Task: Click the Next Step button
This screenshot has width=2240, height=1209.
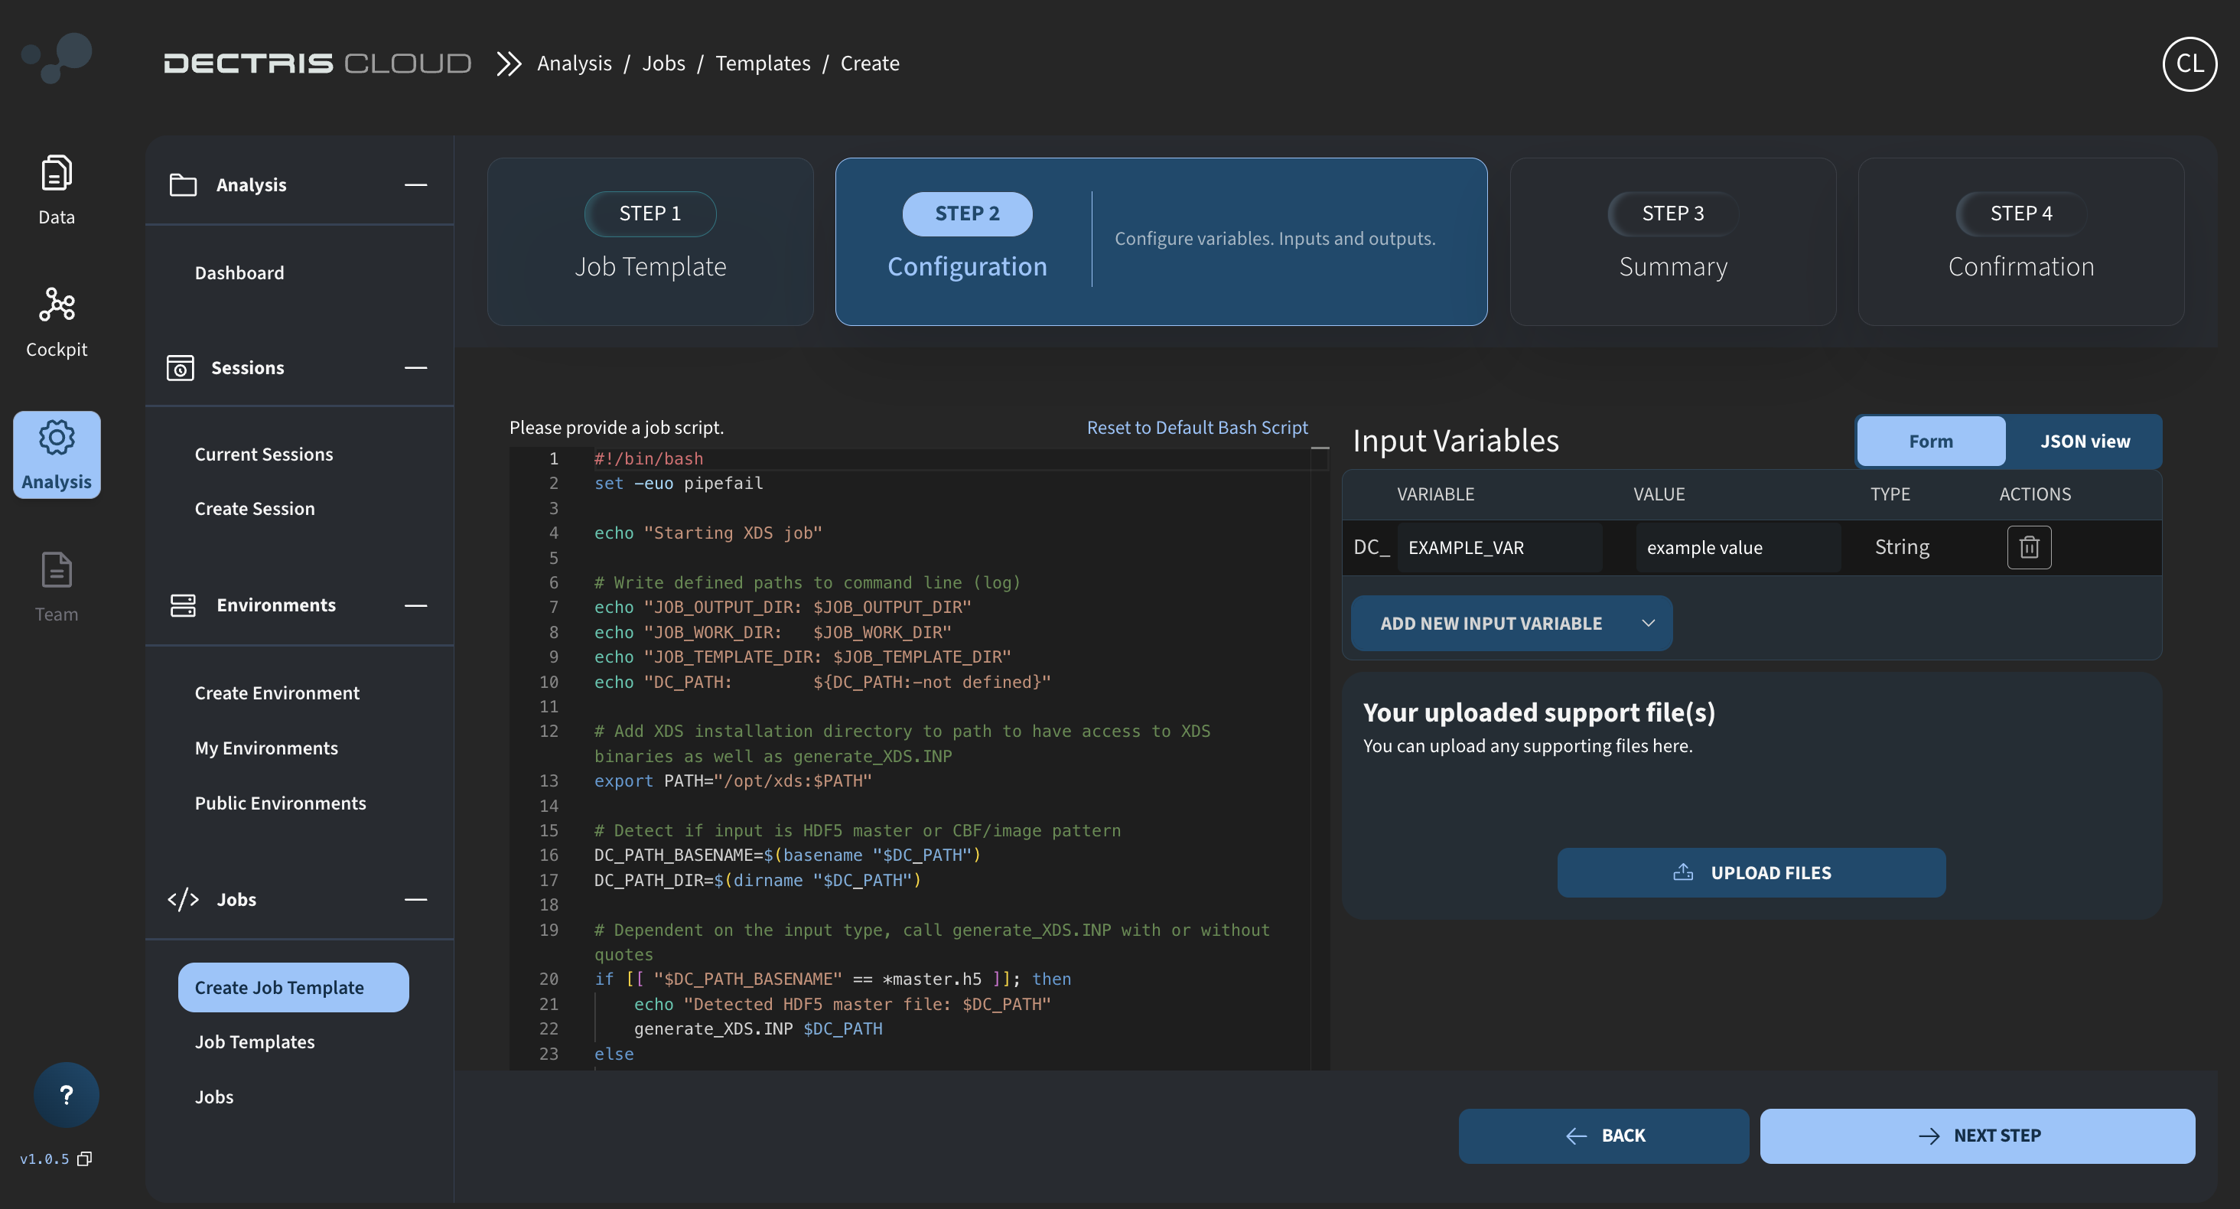Action: pos(1977,1135)
